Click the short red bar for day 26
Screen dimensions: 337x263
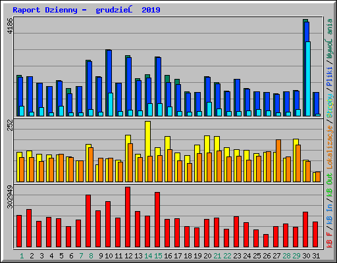tap(266, 241)
